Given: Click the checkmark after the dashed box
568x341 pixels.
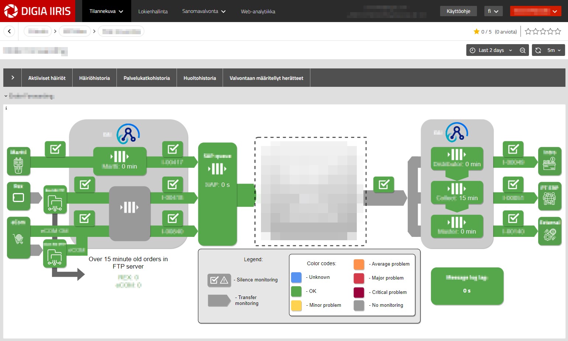Looking at the screenshot, I should point(384,184).
